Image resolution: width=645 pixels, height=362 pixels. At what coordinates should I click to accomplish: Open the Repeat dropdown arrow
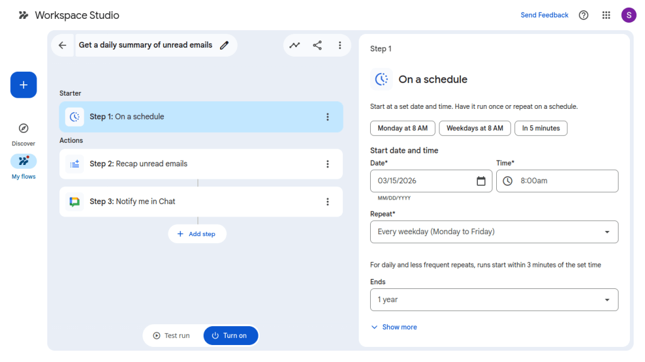point(607,232)
